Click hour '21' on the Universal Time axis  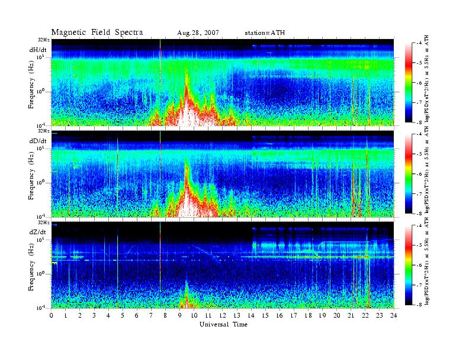pos(351,315)
